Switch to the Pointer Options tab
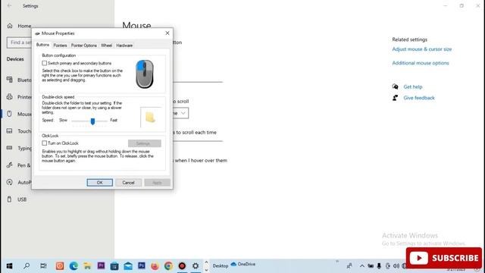The height and width of the screenshot is (273, 485). tap(84, 45)
